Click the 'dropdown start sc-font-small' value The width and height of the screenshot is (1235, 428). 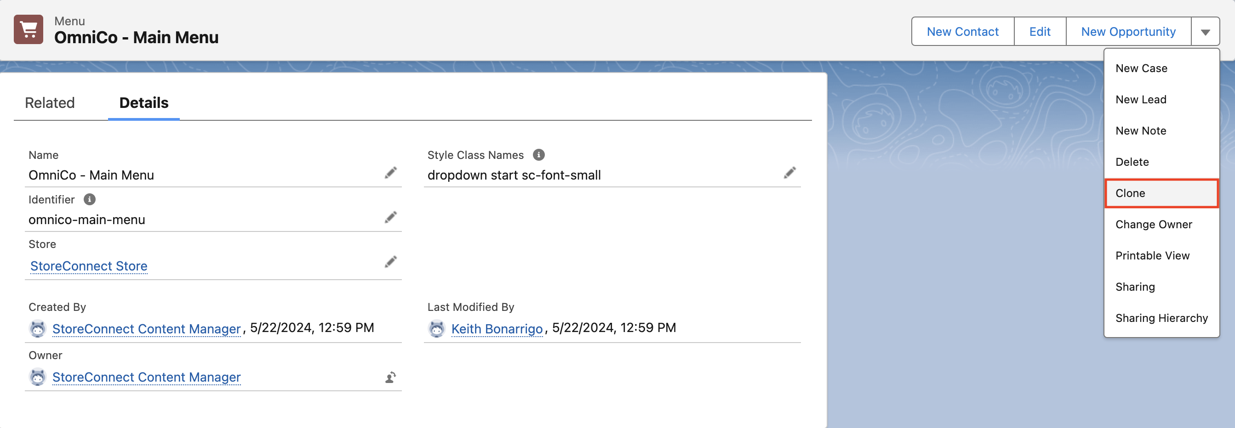click(514, 175)
